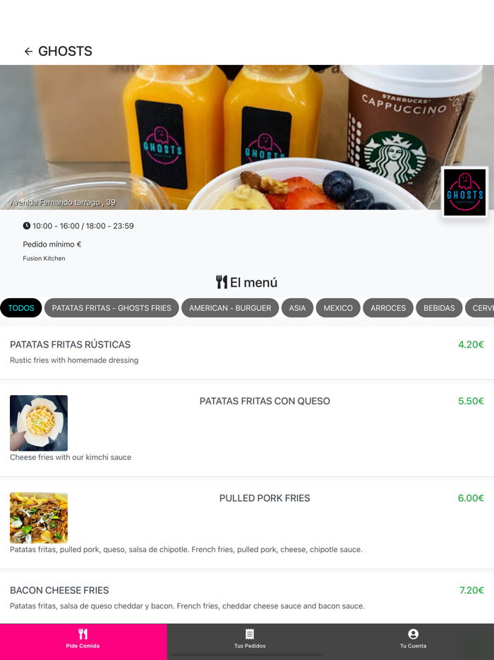The width and height of the screenshot is (494, 660).
Task: Open the PATATAS FRITAS RÚSTICAS item
Action: [247, 353]
